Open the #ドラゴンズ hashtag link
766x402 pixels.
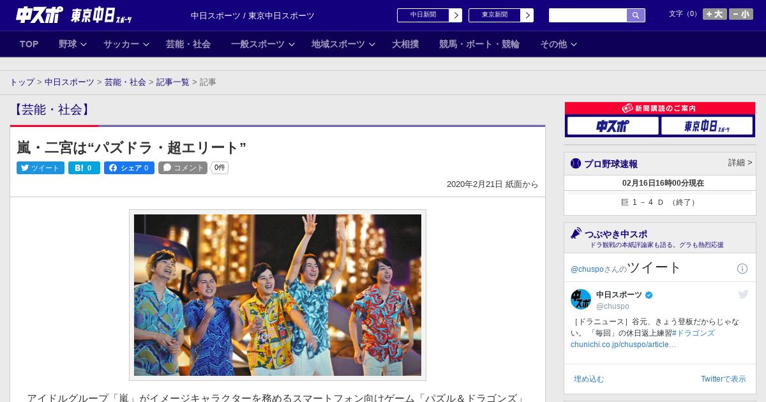click(x=693, y=333)
